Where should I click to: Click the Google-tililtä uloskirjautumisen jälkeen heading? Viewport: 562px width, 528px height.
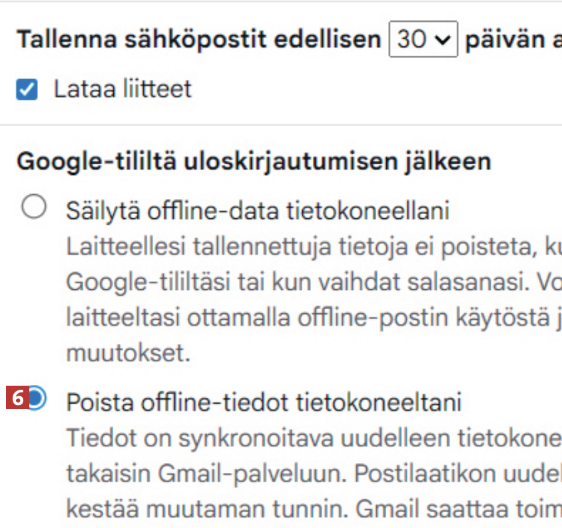coord(253,161)
